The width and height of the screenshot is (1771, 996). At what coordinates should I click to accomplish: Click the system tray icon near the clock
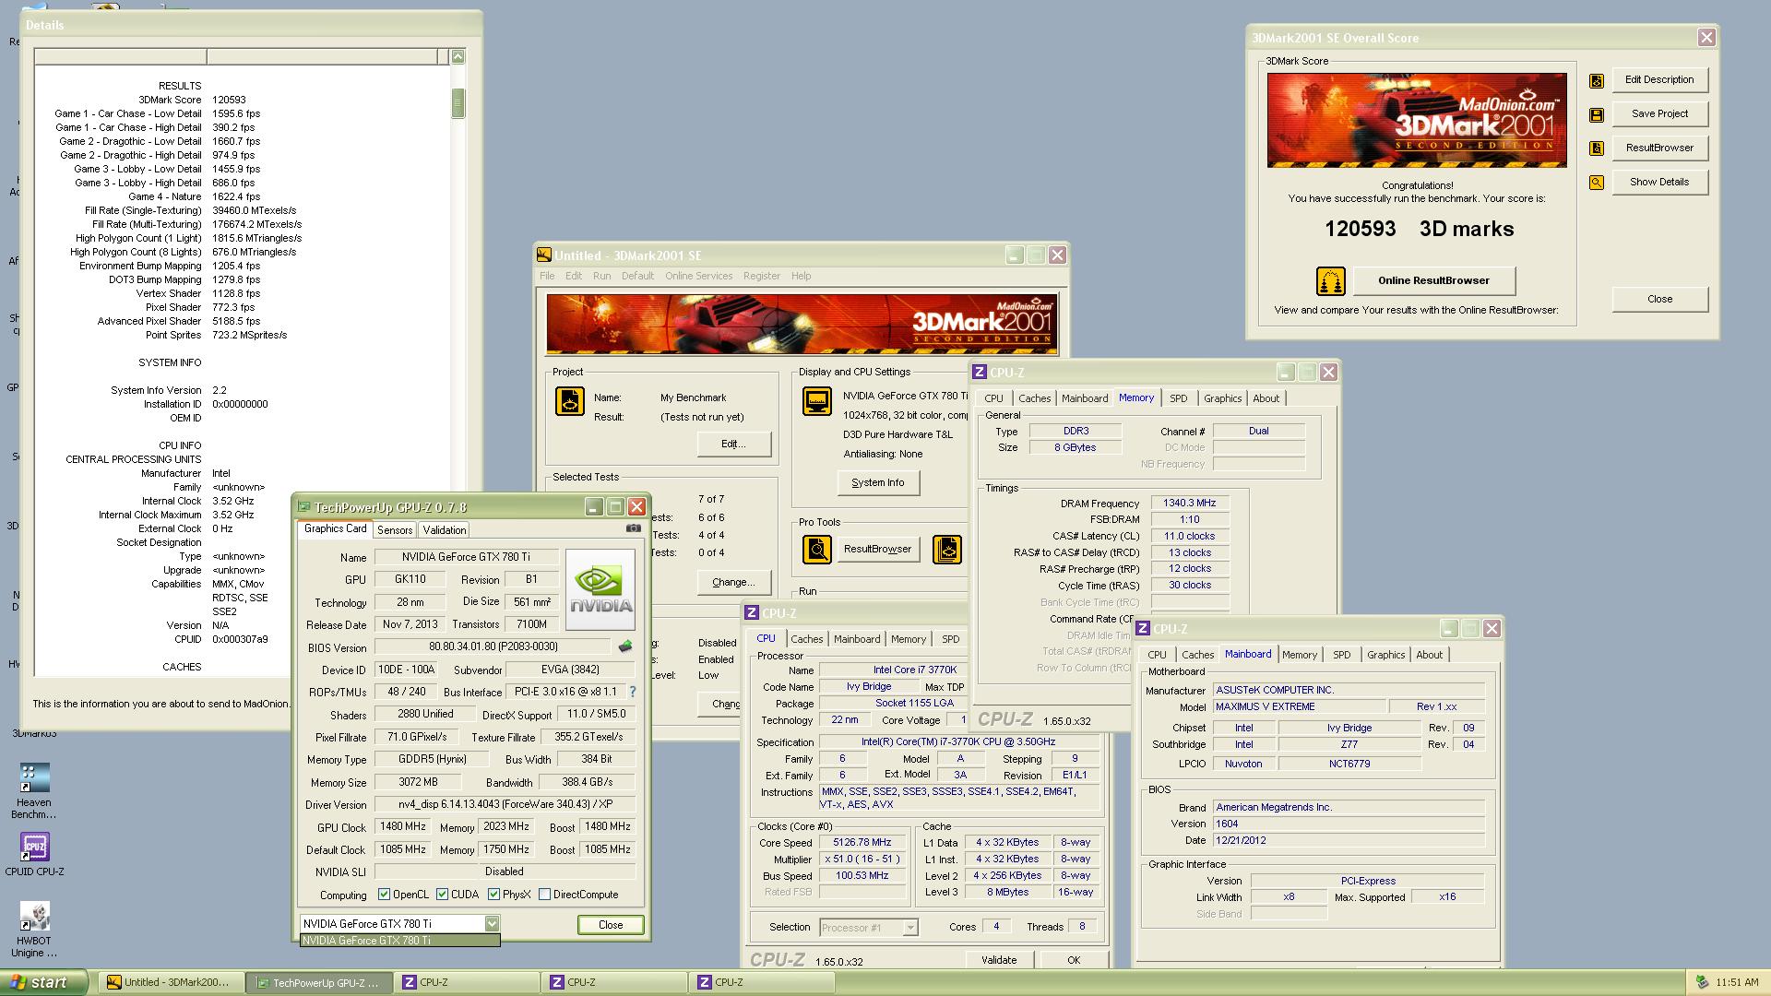pos(1701,983)
